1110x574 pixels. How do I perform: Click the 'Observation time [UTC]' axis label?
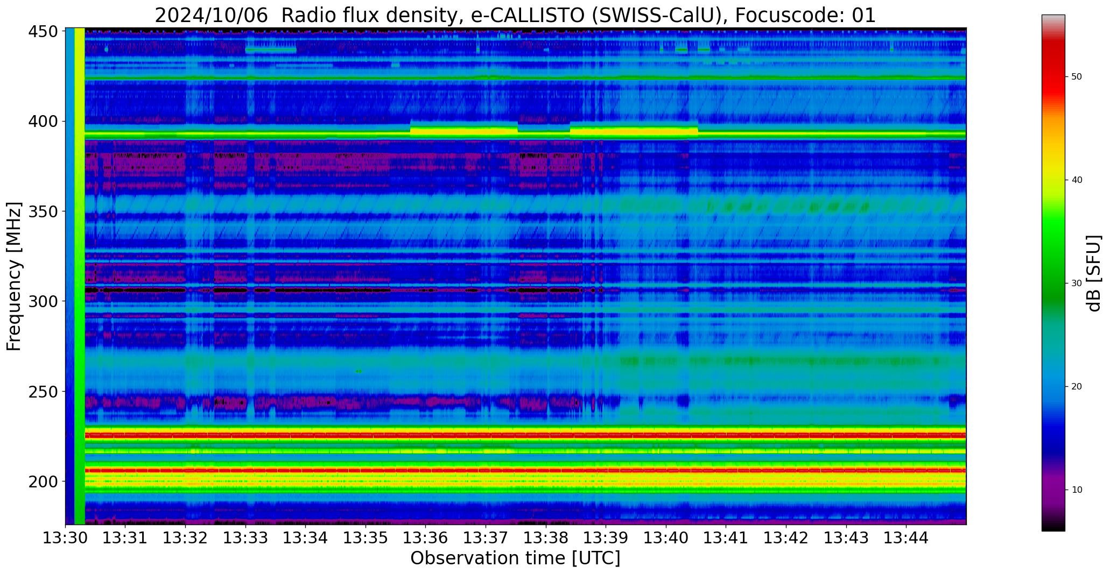(515, 558)
